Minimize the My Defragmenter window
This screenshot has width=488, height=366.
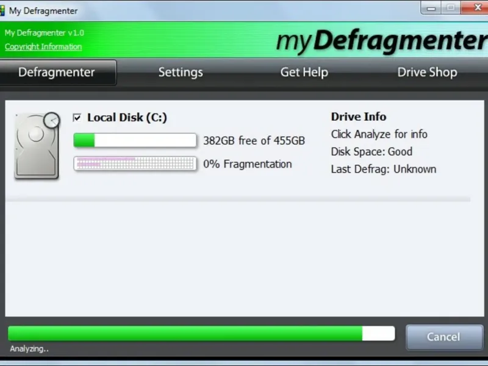[431, 7]
